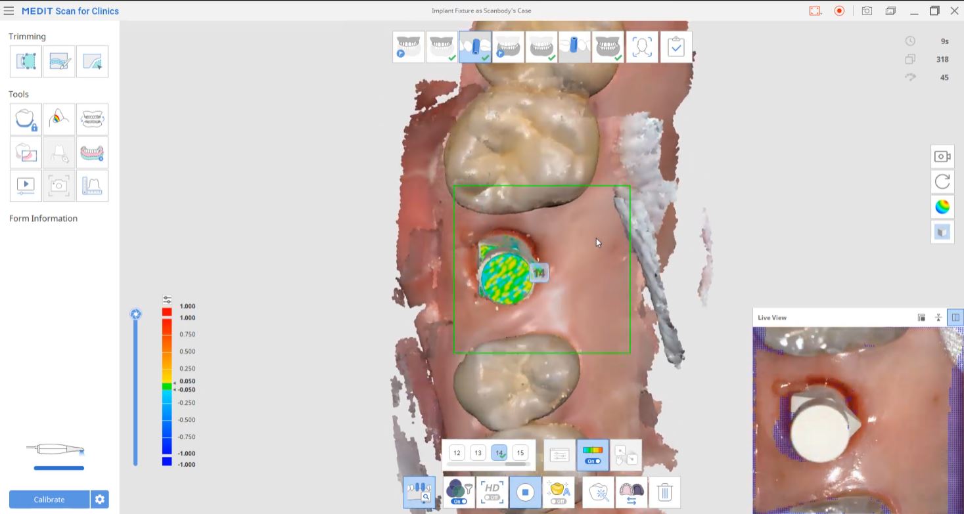Viewport: 964px width, 514px height.
Task: Open the face scan stage
Action: click(x=642, y=47)
